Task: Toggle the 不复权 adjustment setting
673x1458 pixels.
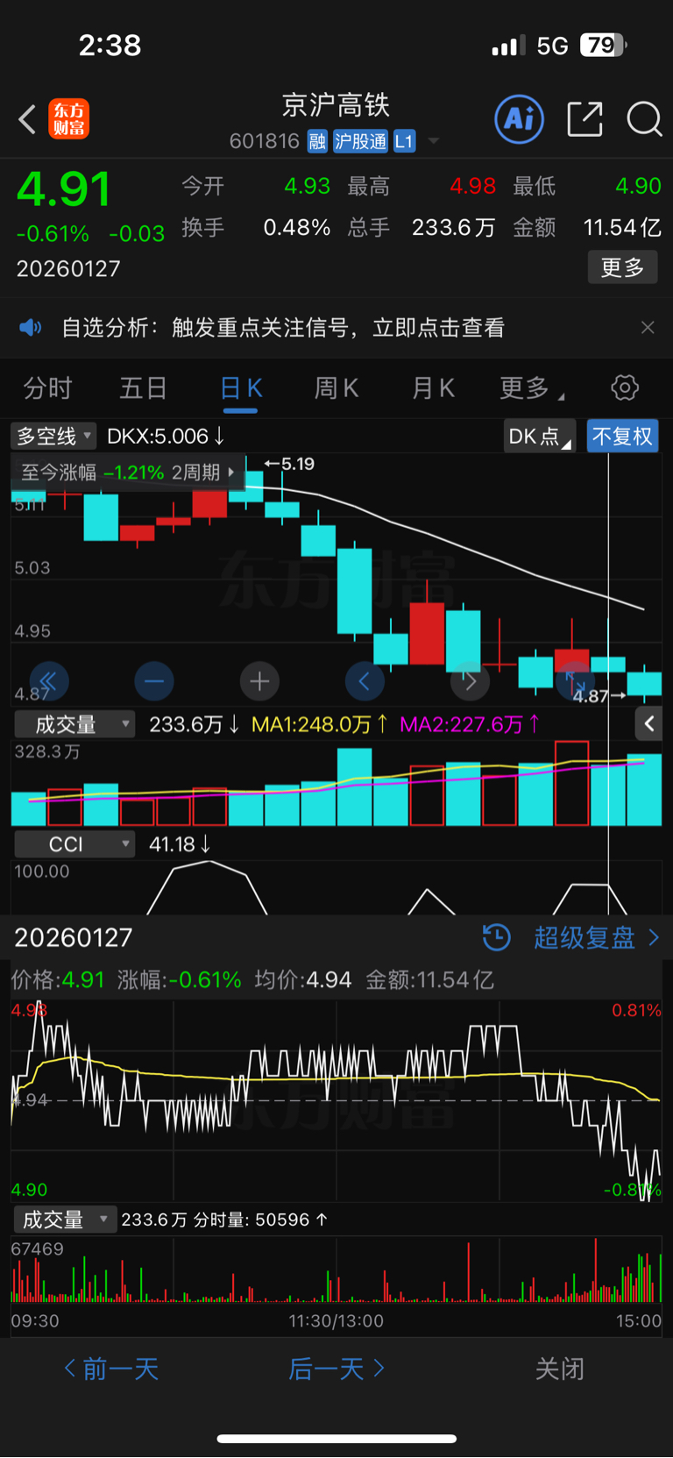Action: (x=622, y=436)
